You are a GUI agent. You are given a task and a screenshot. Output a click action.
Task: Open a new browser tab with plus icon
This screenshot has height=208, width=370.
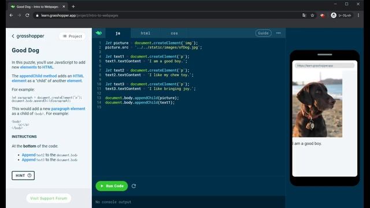click(x=73, y=6)
